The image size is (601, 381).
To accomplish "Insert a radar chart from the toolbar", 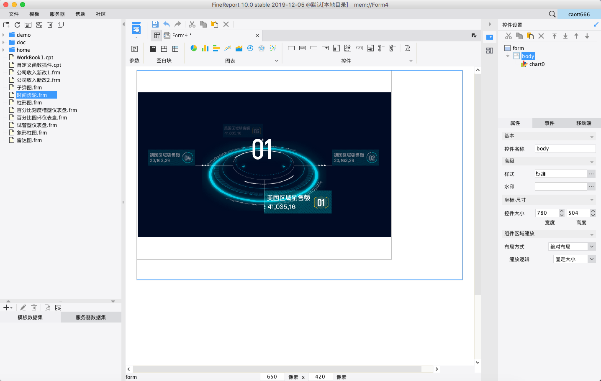I will tap(262, 48).
